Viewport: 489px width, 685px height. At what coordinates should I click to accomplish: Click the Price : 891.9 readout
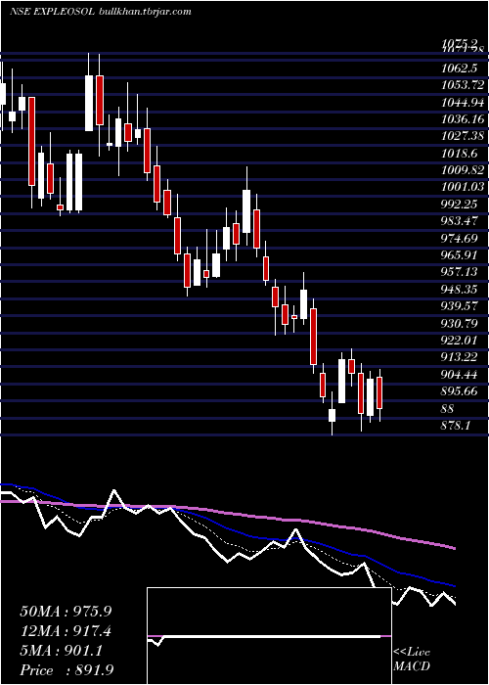(x=67, y=670)
